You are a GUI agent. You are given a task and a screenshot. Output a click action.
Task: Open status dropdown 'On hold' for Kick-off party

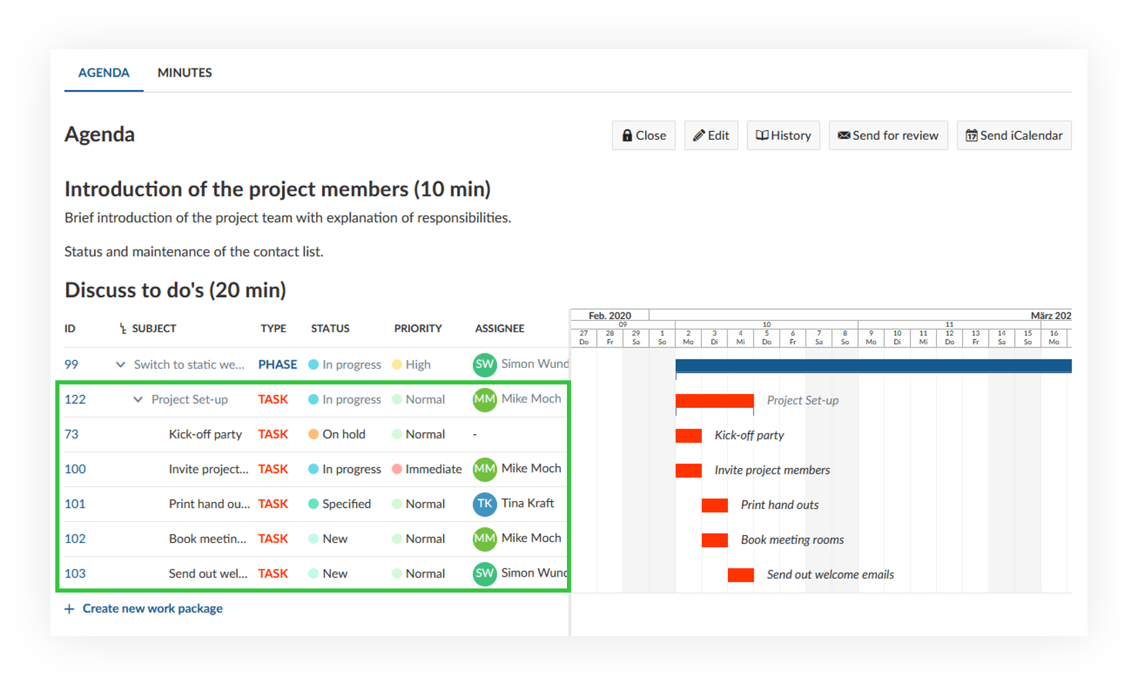(344, 434)
